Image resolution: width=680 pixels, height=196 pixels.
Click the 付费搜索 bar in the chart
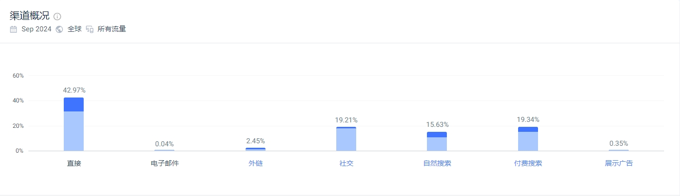(528, 139)
